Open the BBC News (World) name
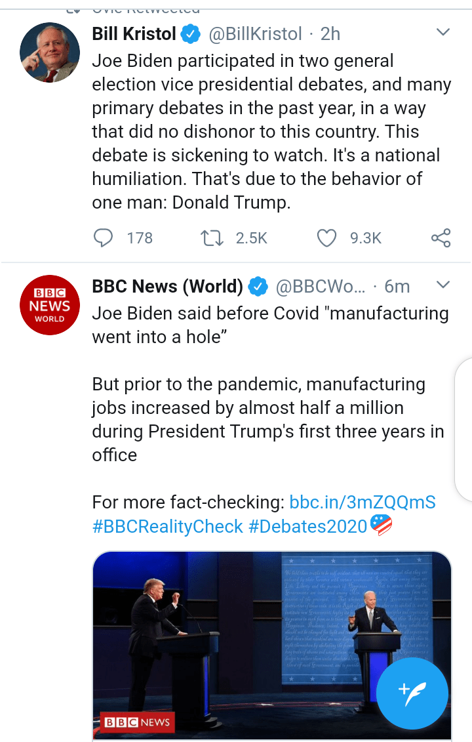 pyautogui.click(x=167, y=286)
